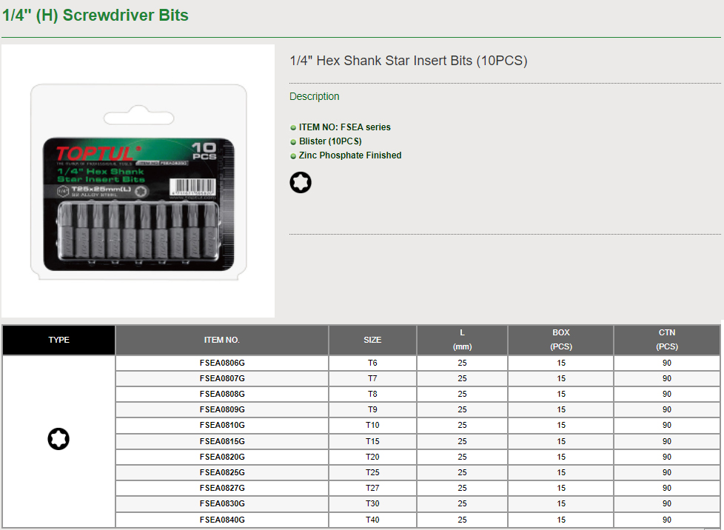Click the barcode on the product packaging
The height and width of the screenshot is (530, 724).
pyautogui.click(x=193, y=187)
